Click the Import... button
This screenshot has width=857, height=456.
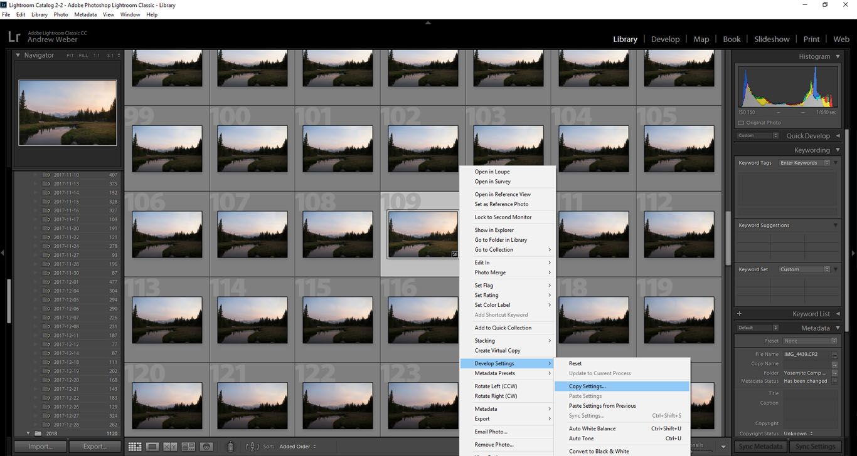[41, 447]
